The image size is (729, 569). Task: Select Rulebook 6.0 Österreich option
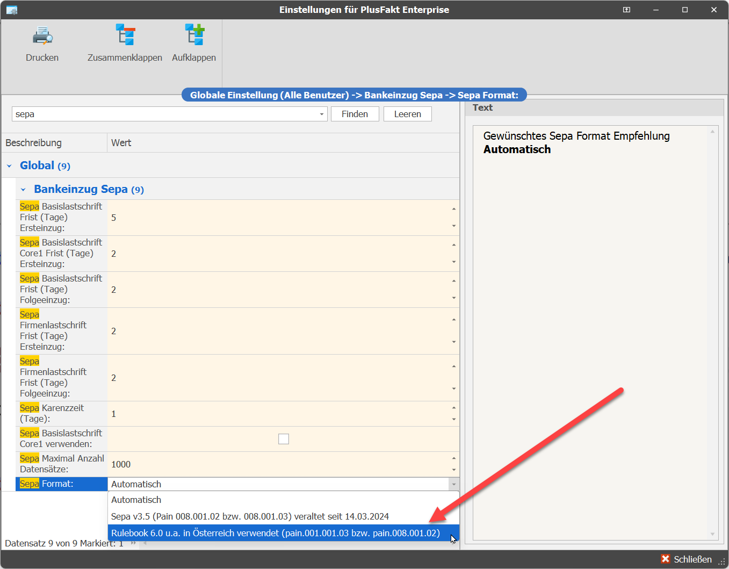point(284,533)
